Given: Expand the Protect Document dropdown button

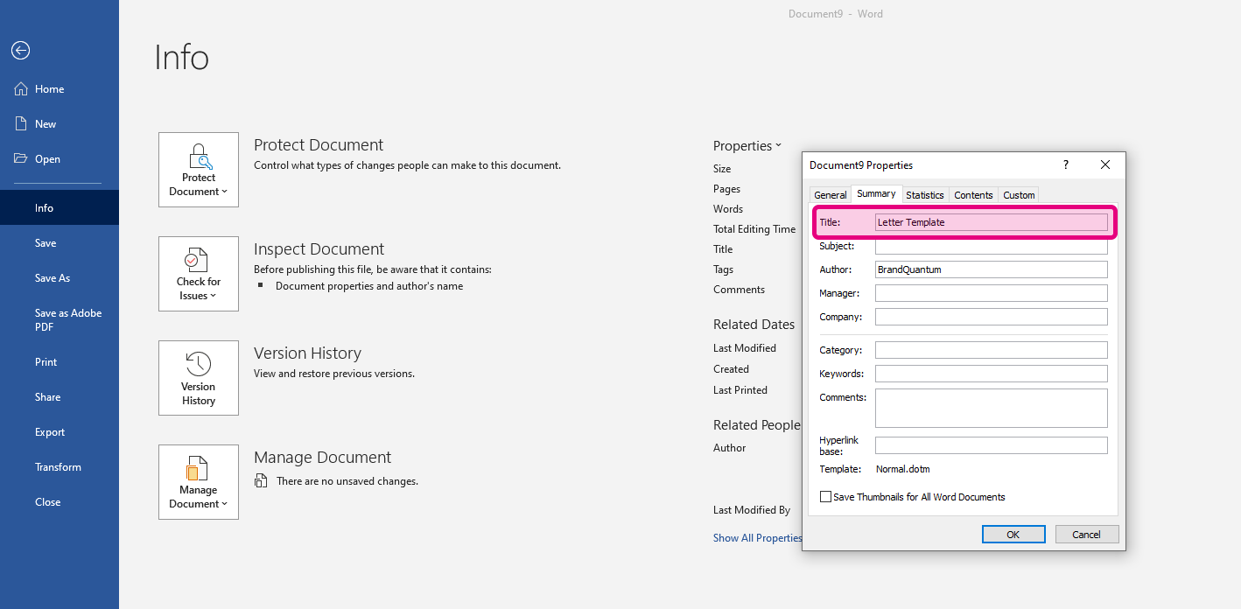Looking at the screenshot, I should pos(199,170).
